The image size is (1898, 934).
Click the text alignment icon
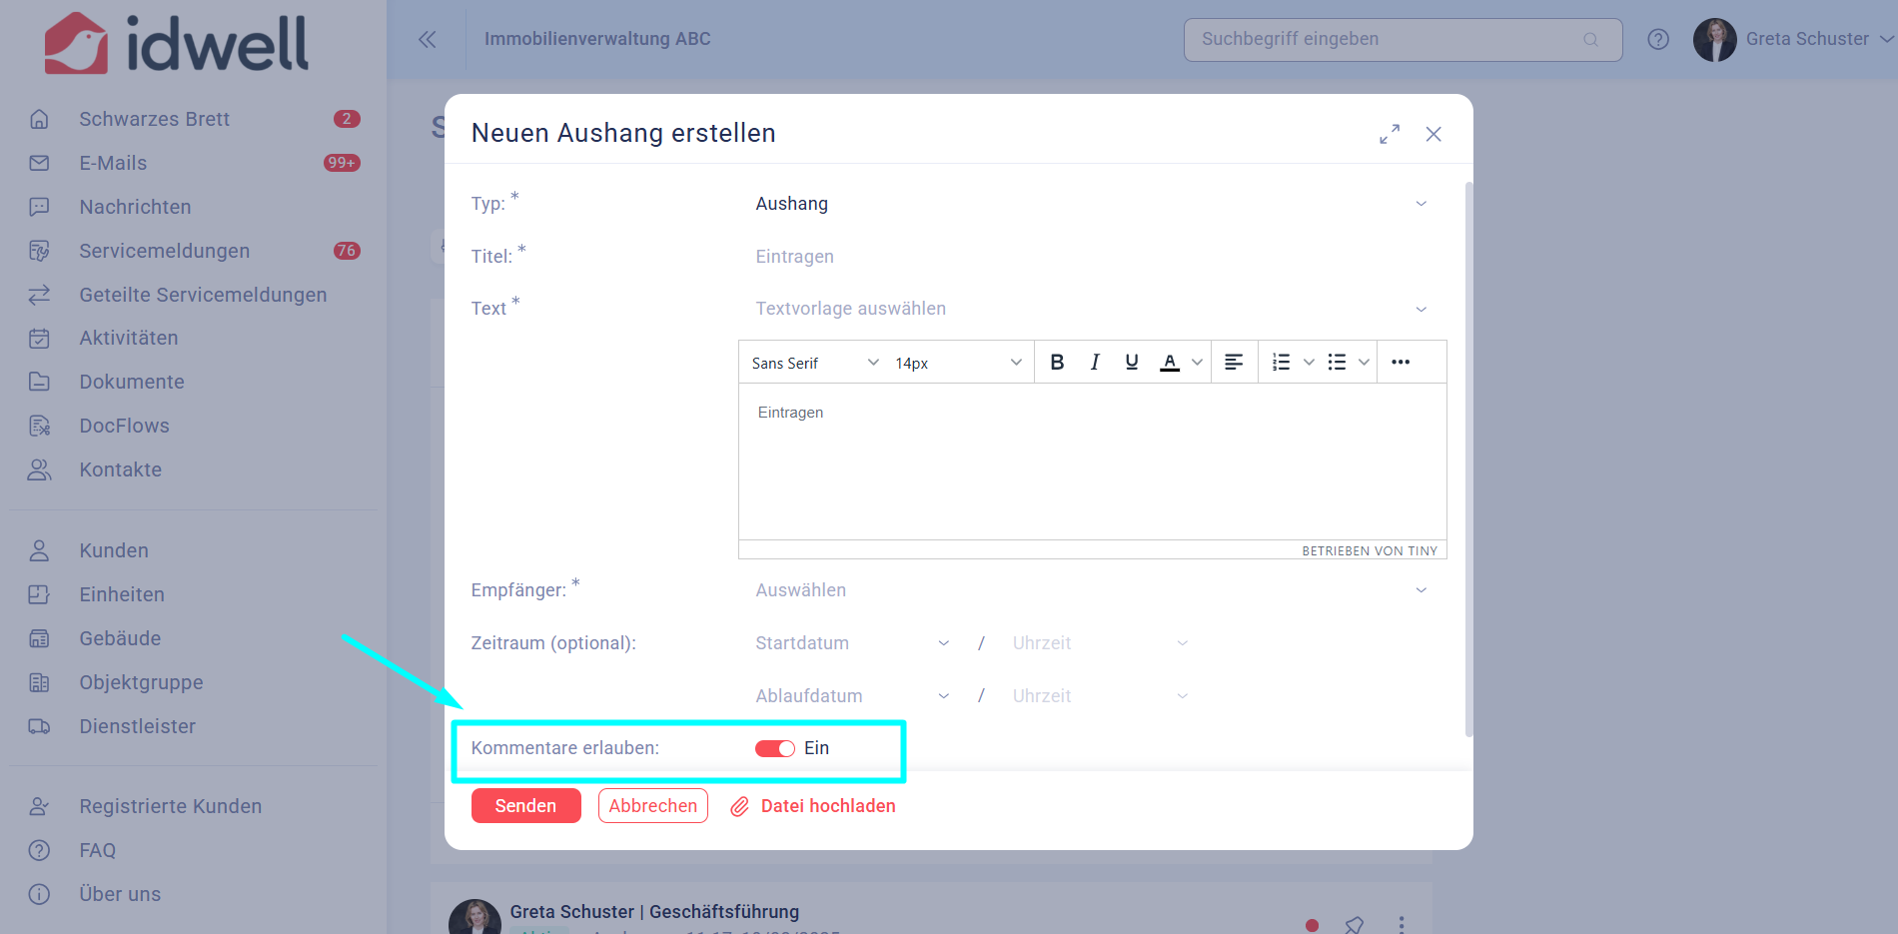(1234, 363)
